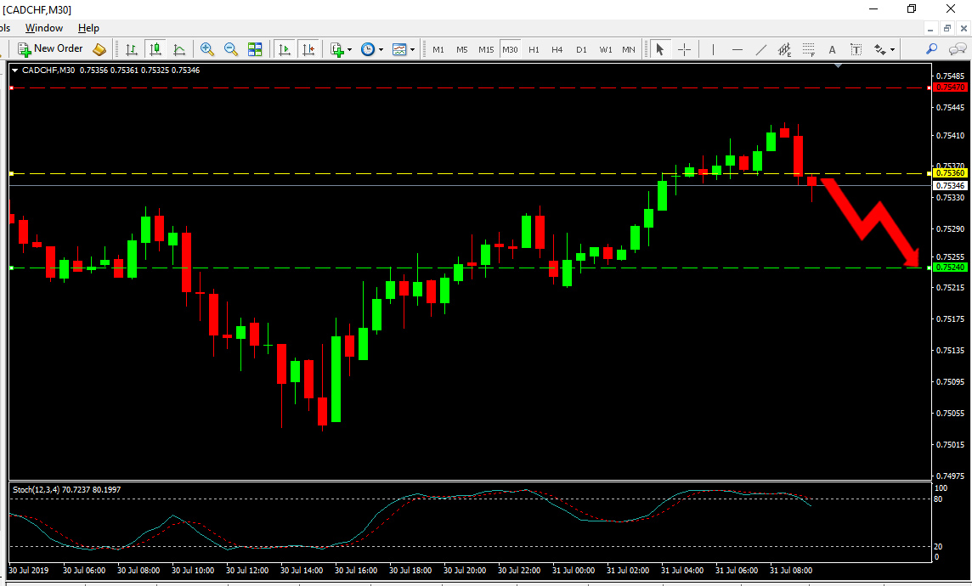Restore the inner chart window
972x586 pixels.
[947, 29]
